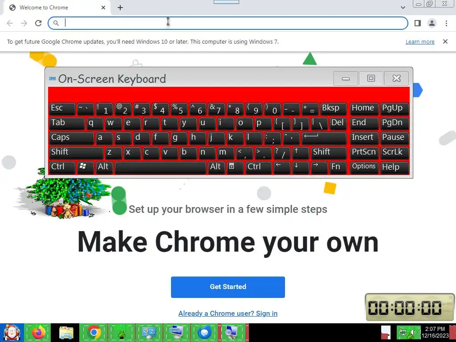Open the Learn more link
Viewport: 456px width, 342px height.
point(420,41)
